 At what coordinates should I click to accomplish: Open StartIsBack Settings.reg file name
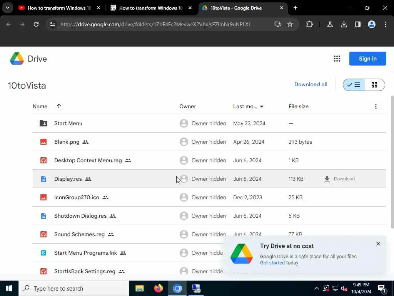85,271
